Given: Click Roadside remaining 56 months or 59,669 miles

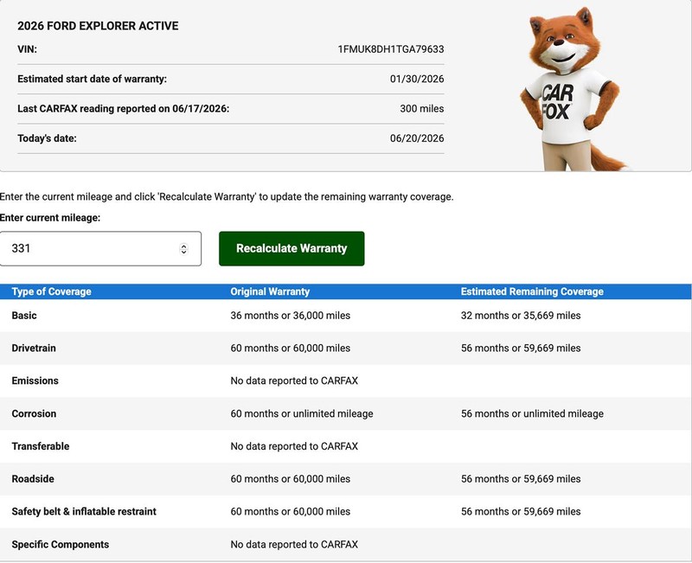Looking at the screenshot, I should [521, 479].
